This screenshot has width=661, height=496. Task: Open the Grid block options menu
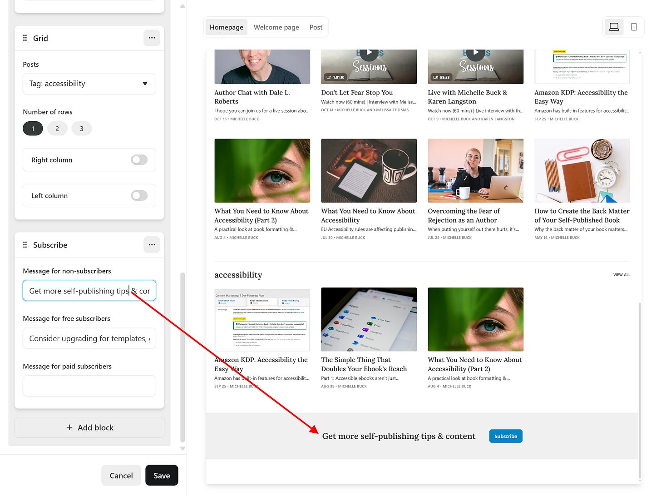[x=152, y=38]
